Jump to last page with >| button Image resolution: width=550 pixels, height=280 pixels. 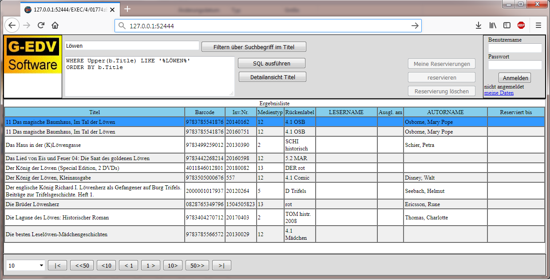[x=222, y=265]
